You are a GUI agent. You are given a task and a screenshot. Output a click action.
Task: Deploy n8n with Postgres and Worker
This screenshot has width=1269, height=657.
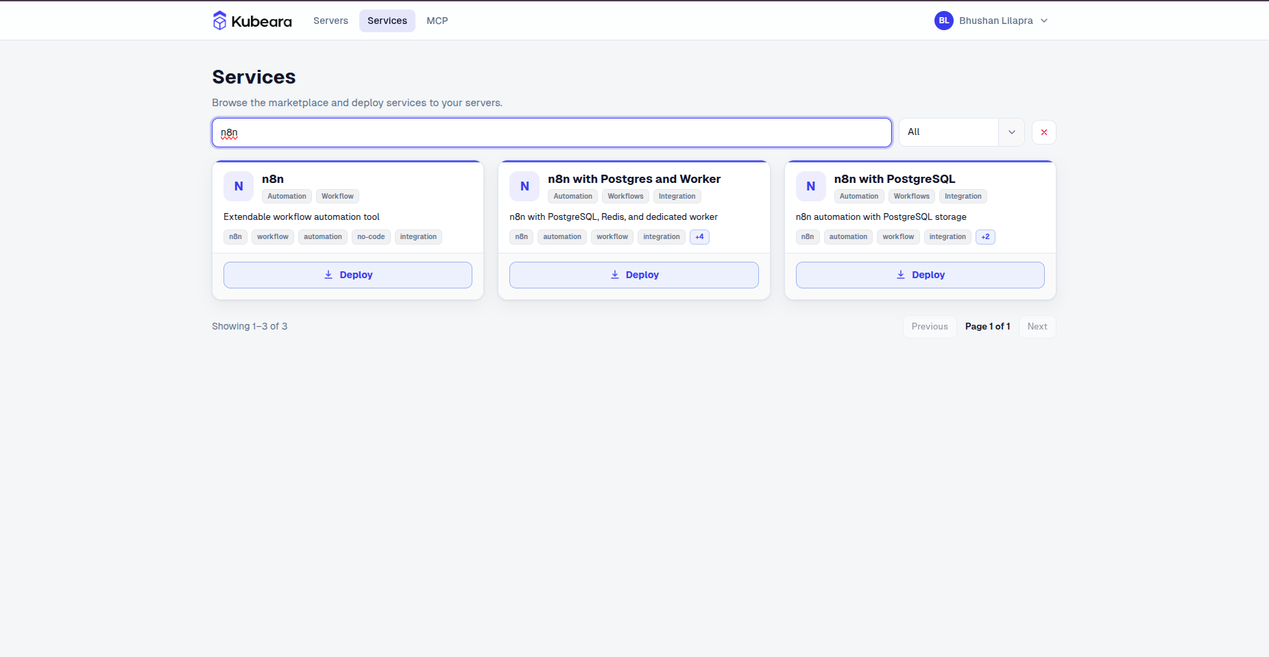pos(634,275)
